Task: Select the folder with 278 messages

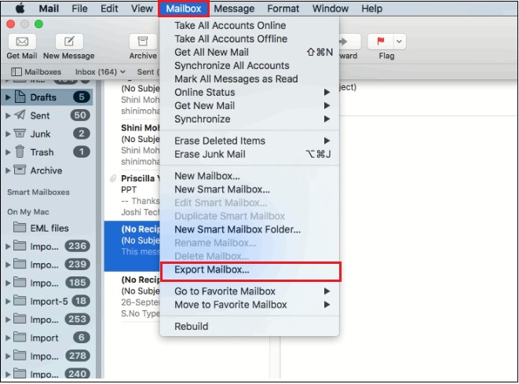Action: point(46,356)
